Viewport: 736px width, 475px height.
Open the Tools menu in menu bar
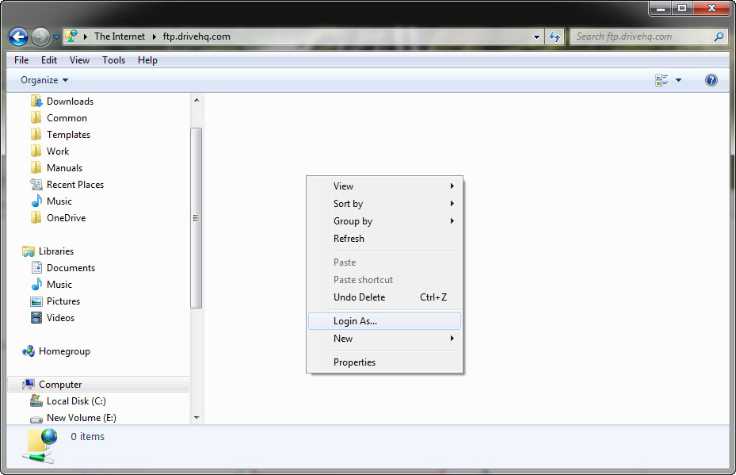113,60
